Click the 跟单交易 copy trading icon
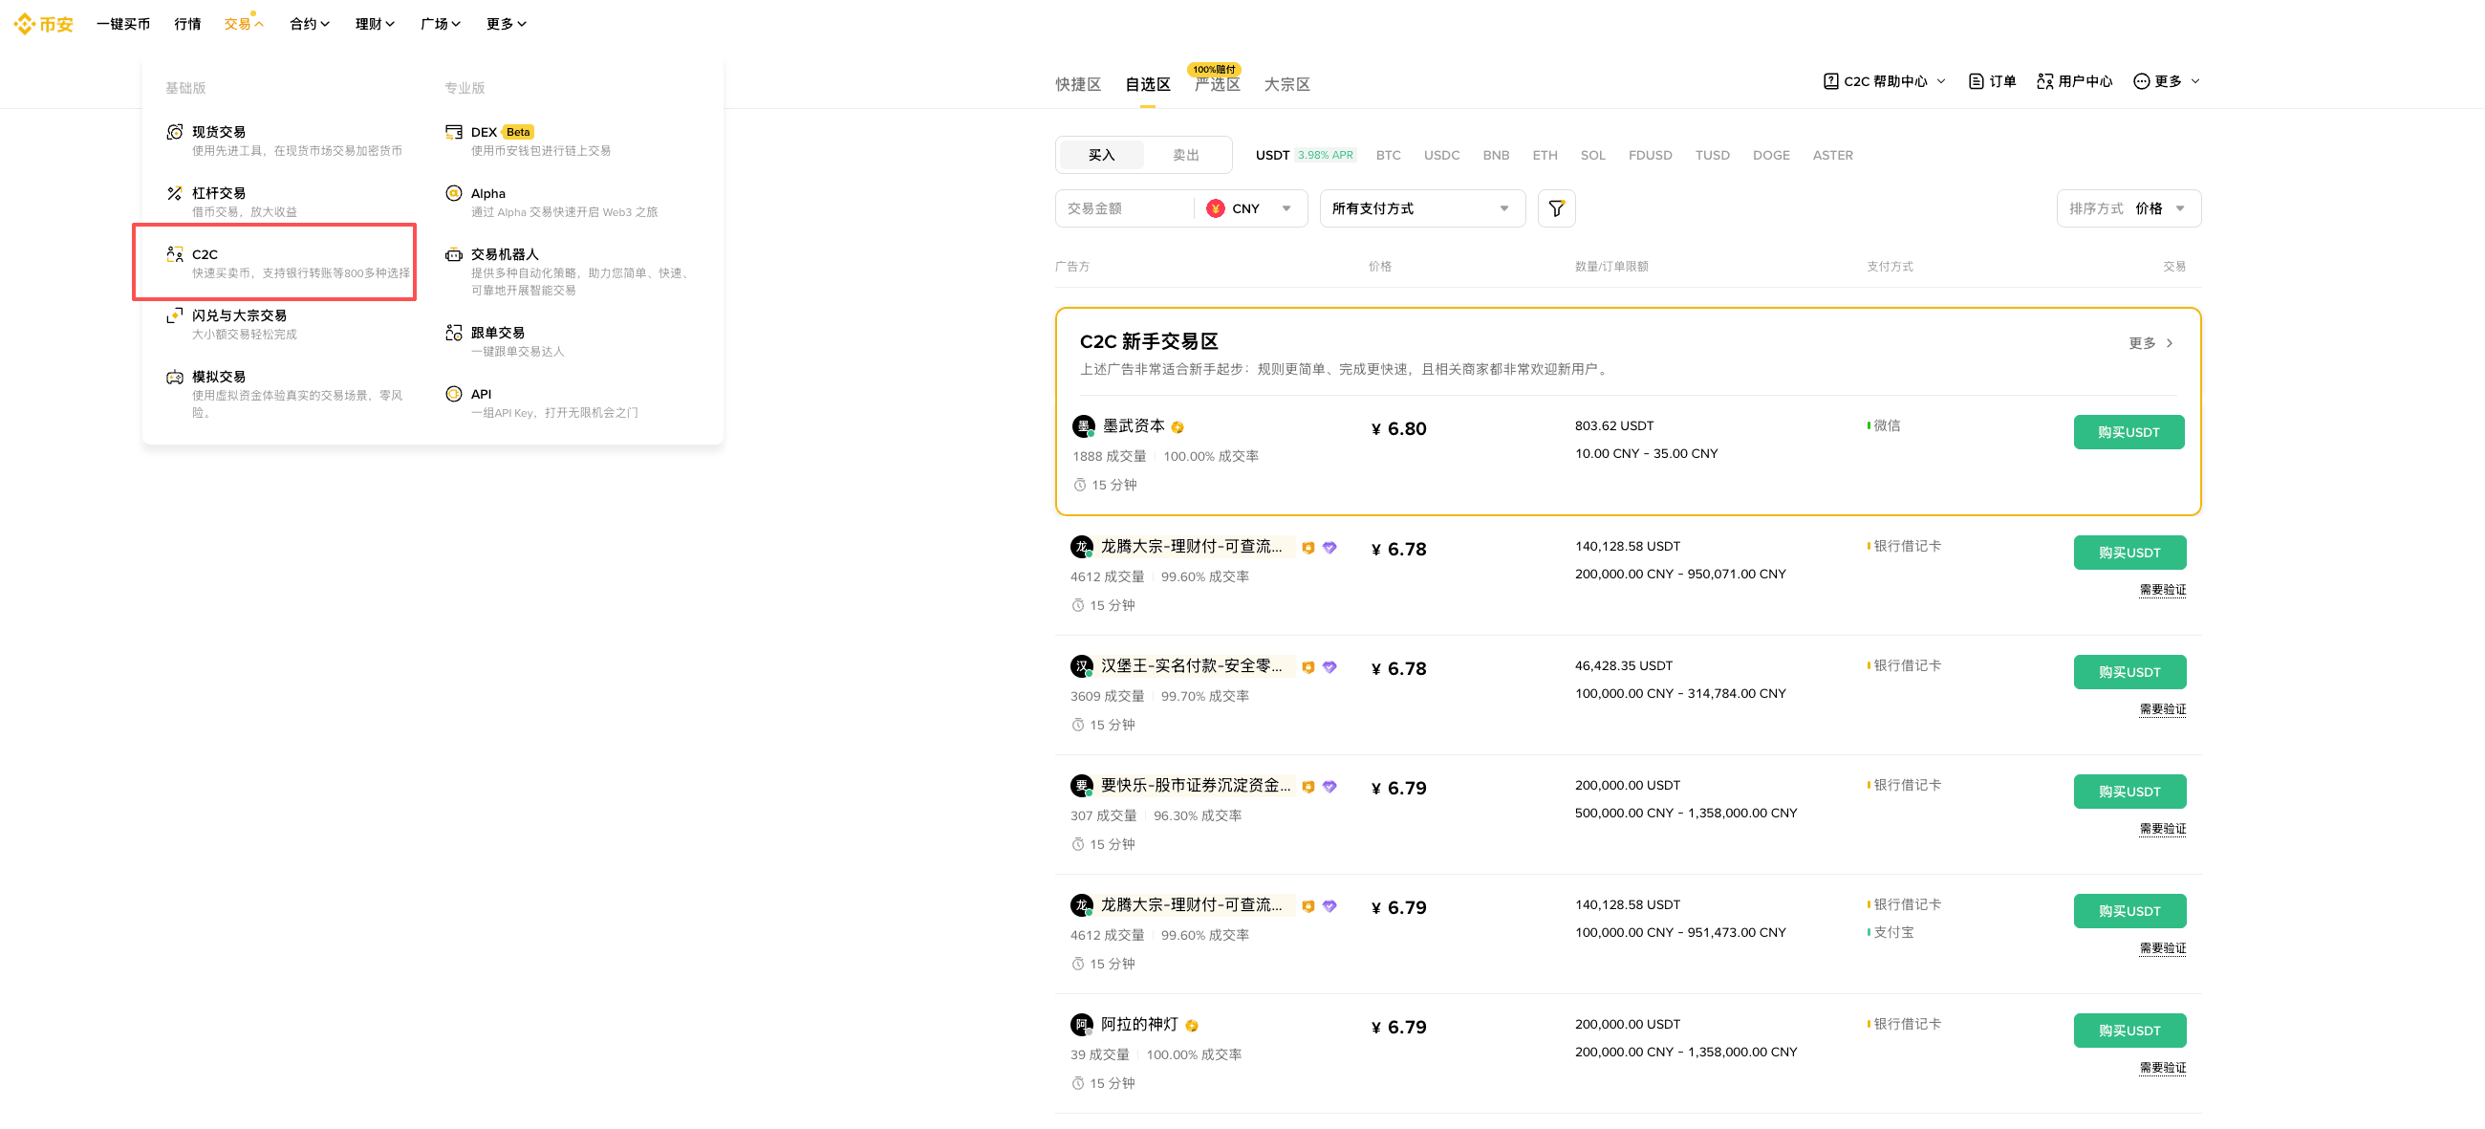 point(453,333)
